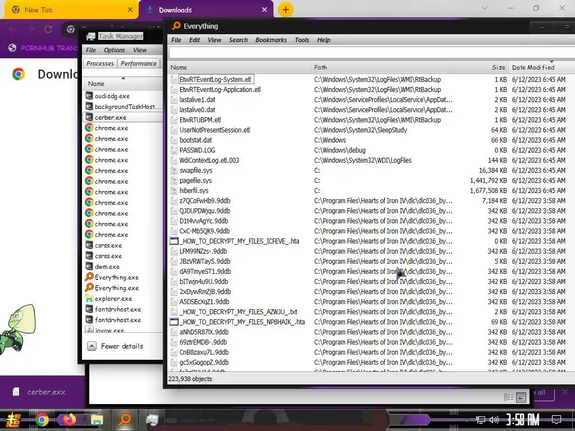Click the 3:58 AM taskbar clock
This screenshot has width=575, height=431.
(x=523, y=419)
